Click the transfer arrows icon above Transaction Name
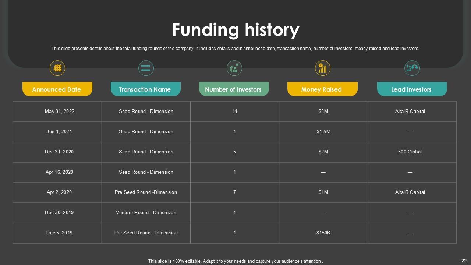The height and width of the screenshot is (265, 471). click(x=146, y=68)
